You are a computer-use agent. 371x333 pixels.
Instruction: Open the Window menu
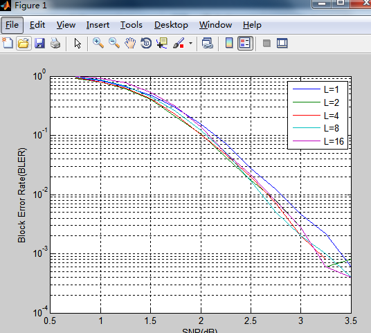point(215,25)
